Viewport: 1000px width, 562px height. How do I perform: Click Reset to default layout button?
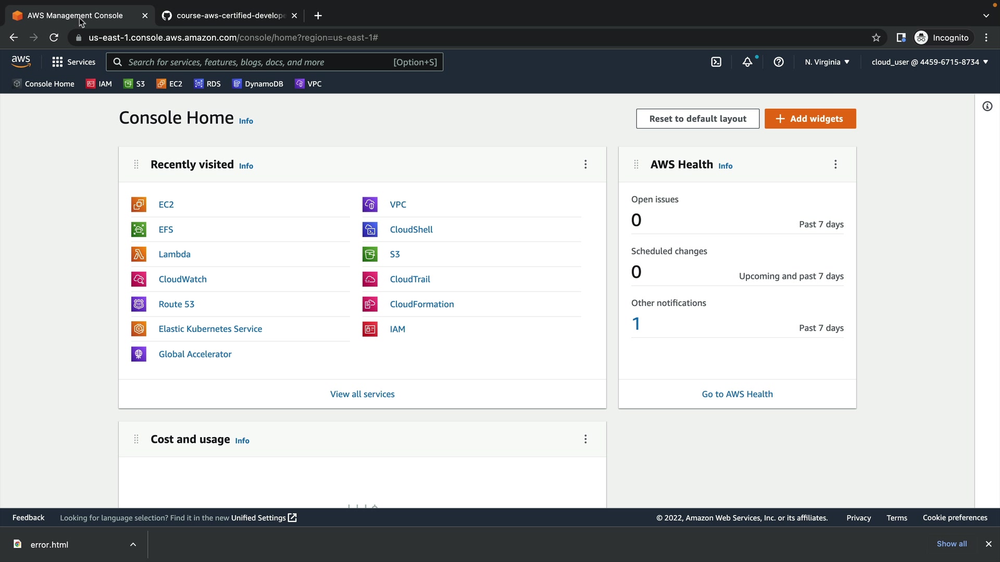pos(697,119)
